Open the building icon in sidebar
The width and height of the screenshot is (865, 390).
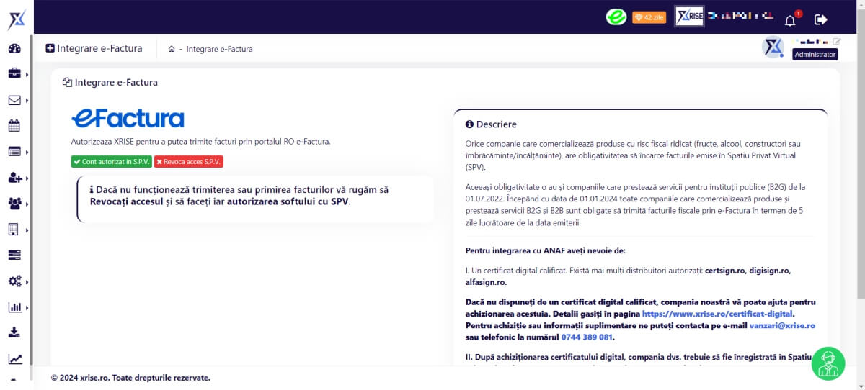tap(14, 230)
